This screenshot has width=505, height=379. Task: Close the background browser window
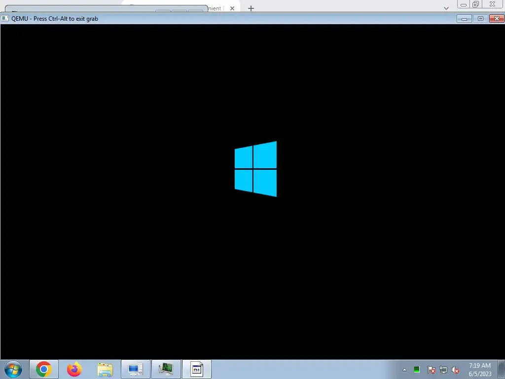[493, 4]
